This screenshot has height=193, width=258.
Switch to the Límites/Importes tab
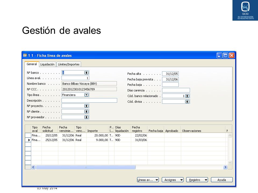tap(69, 64)
